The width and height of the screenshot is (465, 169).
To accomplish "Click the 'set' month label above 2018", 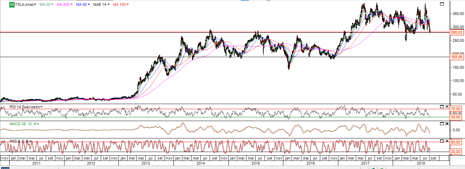I will tap(434, 158).
